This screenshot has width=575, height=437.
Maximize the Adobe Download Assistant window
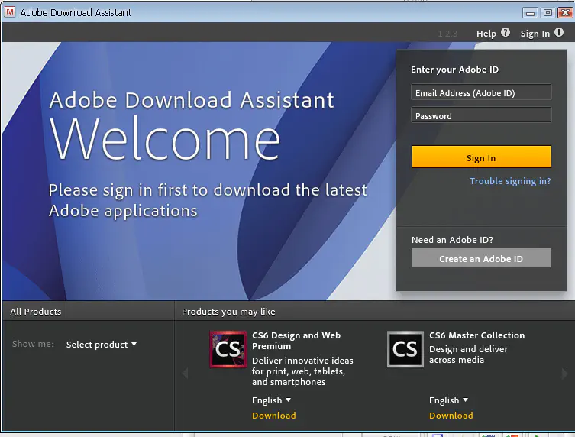pos(548,12)
